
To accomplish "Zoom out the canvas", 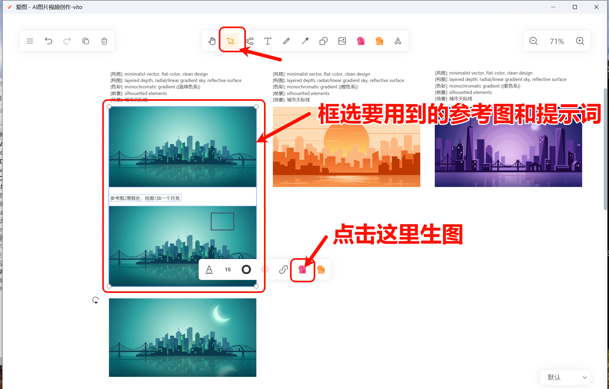I will (534, 41).
